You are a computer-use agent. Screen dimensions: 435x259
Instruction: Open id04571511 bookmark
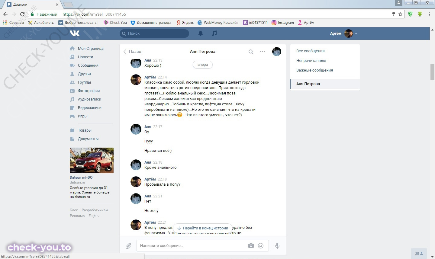(x=255, y=22)
